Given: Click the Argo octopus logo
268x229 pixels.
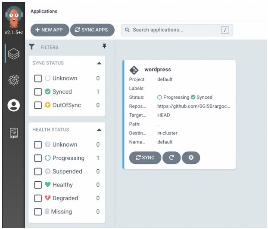Looking at the screenshot, I should [14, 17].
